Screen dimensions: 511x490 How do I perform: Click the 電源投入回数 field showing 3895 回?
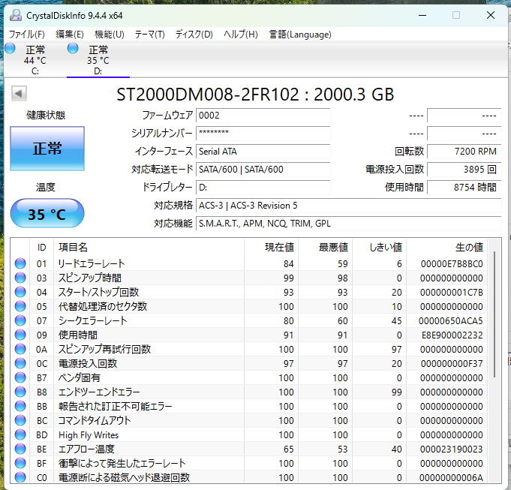pyautogui.click(x=464, y=170)
